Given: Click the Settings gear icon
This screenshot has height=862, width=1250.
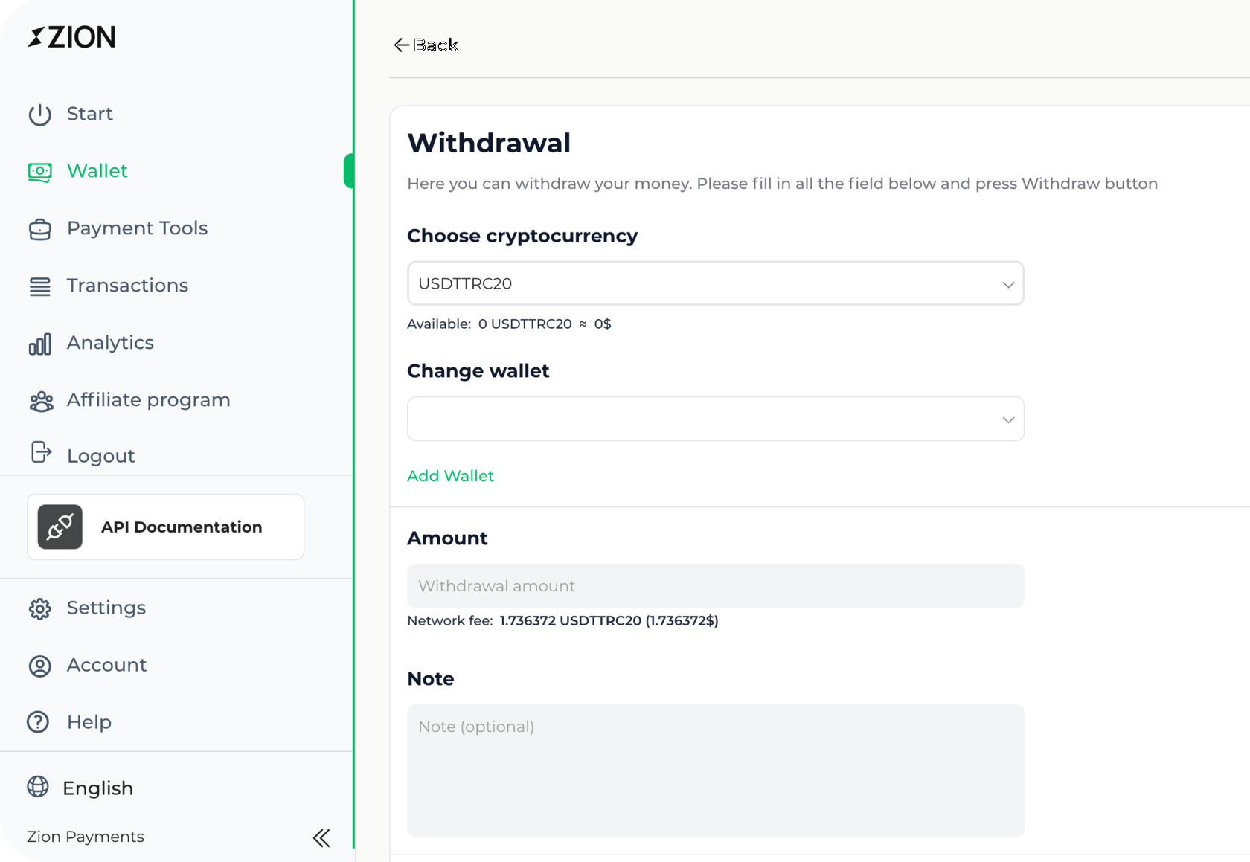Looking at the screenshot, I should point(40,608).
